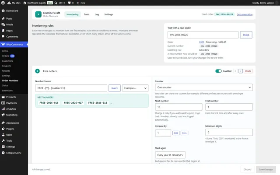This screenshot has width=280, height=175.
Task: Open Products in sidebar
Action: click(x=14, y=97)
